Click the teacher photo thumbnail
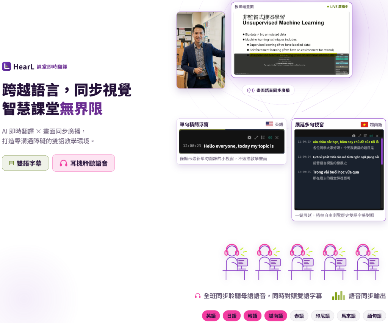Image resolution: width=388 pixels, height=323 pixels. click(x=201, y=50)
